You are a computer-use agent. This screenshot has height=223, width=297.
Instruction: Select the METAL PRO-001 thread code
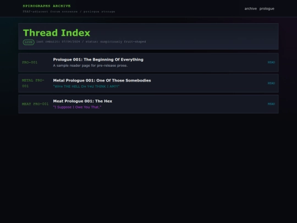pos(33,83)
